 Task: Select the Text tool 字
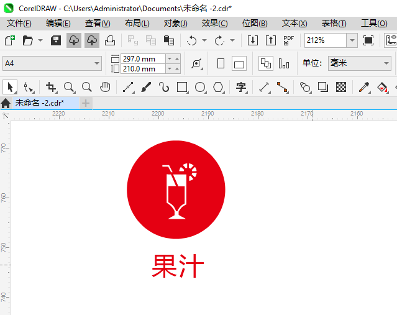click(241, 88)
